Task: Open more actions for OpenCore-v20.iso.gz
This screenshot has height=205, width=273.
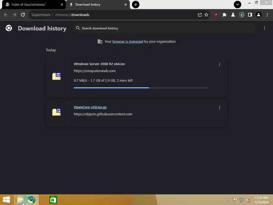Action: click(x=220, y=108)
